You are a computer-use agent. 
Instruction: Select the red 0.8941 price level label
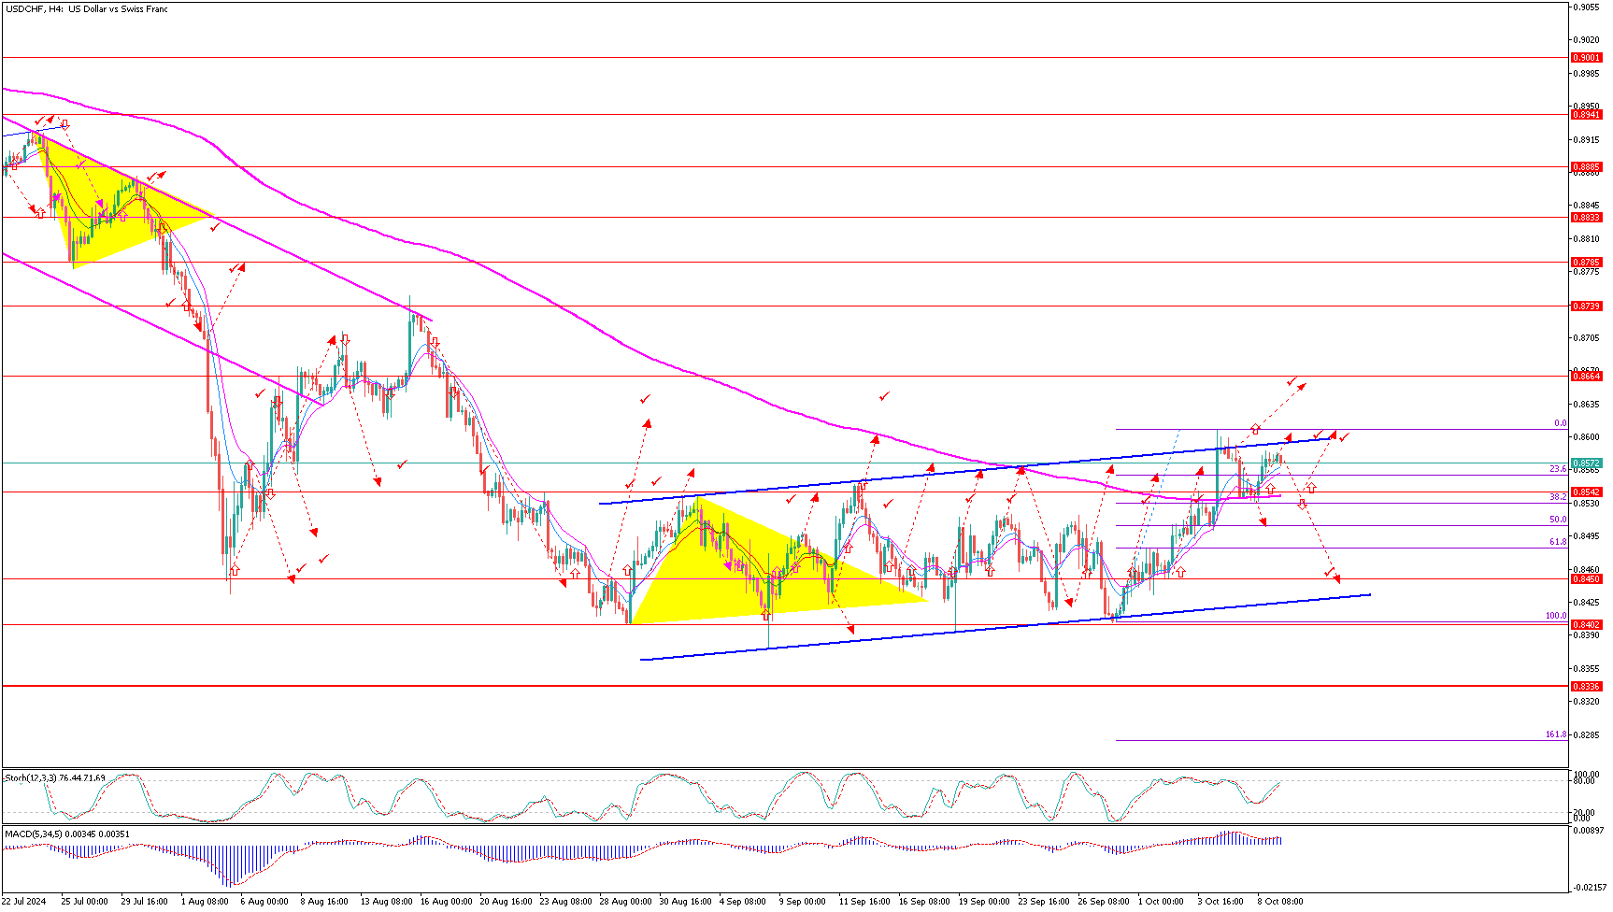point(1586,115)
